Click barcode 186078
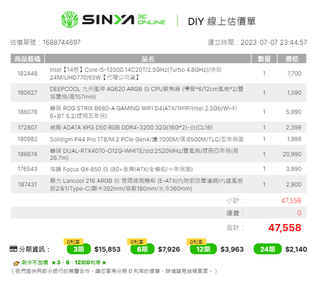Image resolution: width=317 pixels, height=284 pixels. coord(27,112)
